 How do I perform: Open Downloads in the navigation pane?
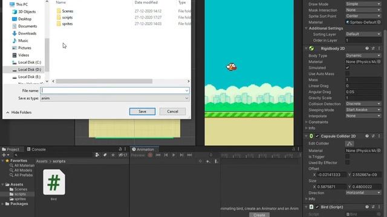click(24, 34)
